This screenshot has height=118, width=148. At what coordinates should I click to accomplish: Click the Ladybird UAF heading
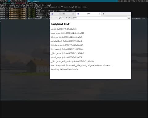[x=60, y=24]
